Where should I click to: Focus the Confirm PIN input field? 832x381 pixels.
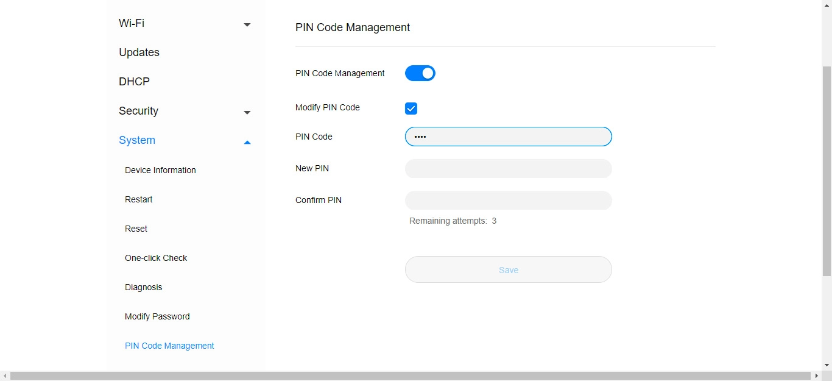pos(508,201)
